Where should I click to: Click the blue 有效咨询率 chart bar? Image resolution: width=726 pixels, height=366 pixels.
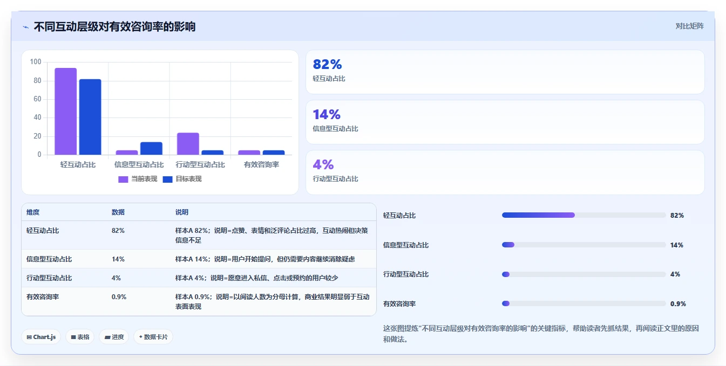[273, 153]
